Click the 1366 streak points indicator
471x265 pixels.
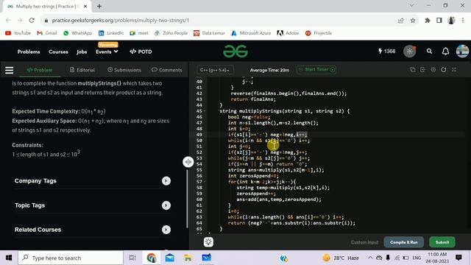pyautogui.click(x=387, y=52)
